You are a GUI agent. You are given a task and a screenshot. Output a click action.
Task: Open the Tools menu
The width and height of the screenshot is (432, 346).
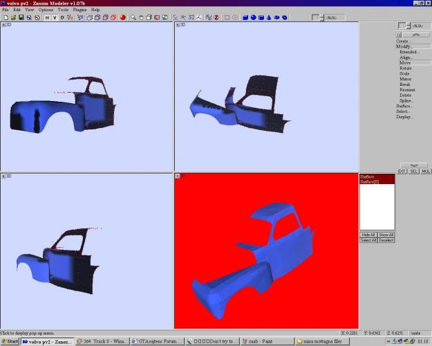click(63, 10)
